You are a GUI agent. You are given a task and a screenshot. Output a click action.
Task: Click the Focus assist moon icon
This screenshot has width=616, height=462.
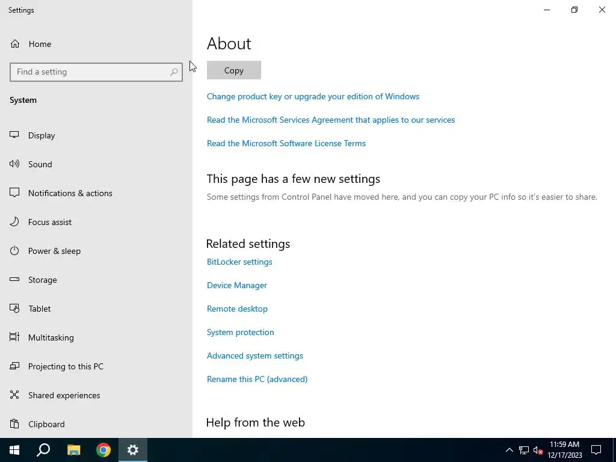[x=14, y=221]
